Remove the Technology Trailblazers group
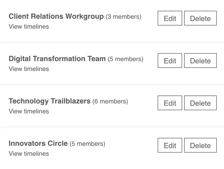This screenshot has width=224, height=169. tap(200, 103)
